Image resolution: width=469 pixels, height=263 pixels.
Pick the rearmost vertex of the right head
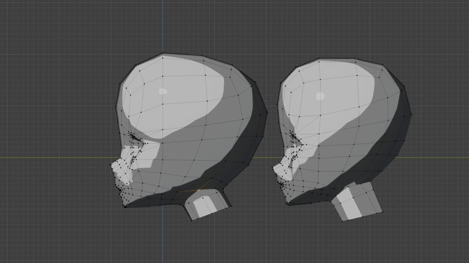[x=411, y=114]
